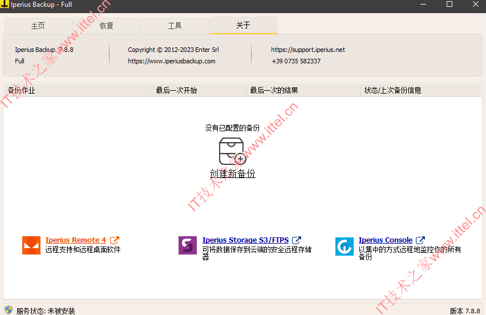486x315 pixels.
Task: Click the 最后一次的结果 column header
Action: click(303, 90)
